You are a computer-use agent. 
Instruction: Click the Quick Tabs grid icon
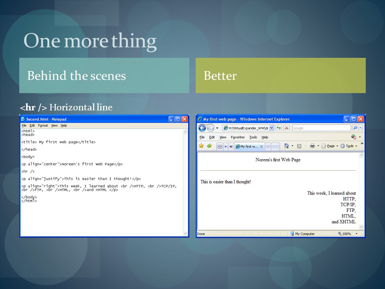[220, 147]
